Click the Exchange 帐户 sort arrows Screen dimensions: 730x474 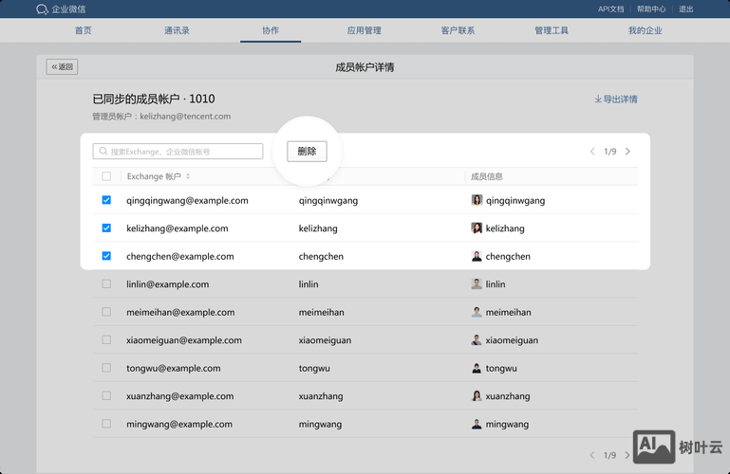click(x=188, y=176)
